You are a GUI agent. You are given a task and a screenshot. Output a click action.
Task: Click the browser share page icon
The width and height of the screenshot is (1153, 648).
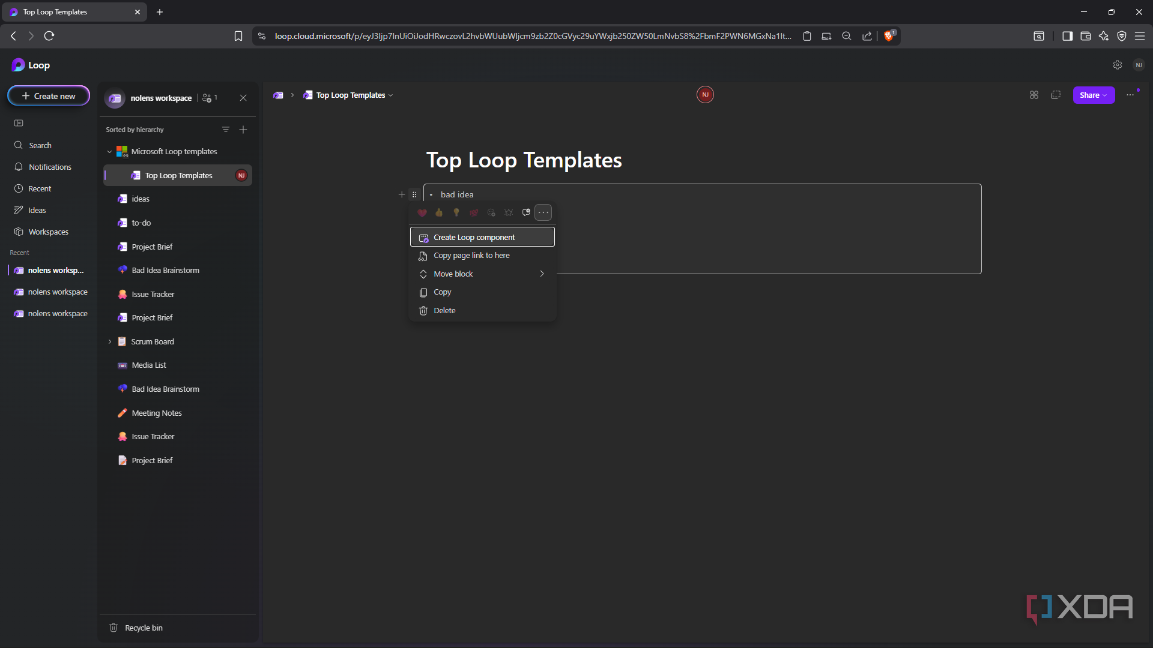(x=867, y=36)
